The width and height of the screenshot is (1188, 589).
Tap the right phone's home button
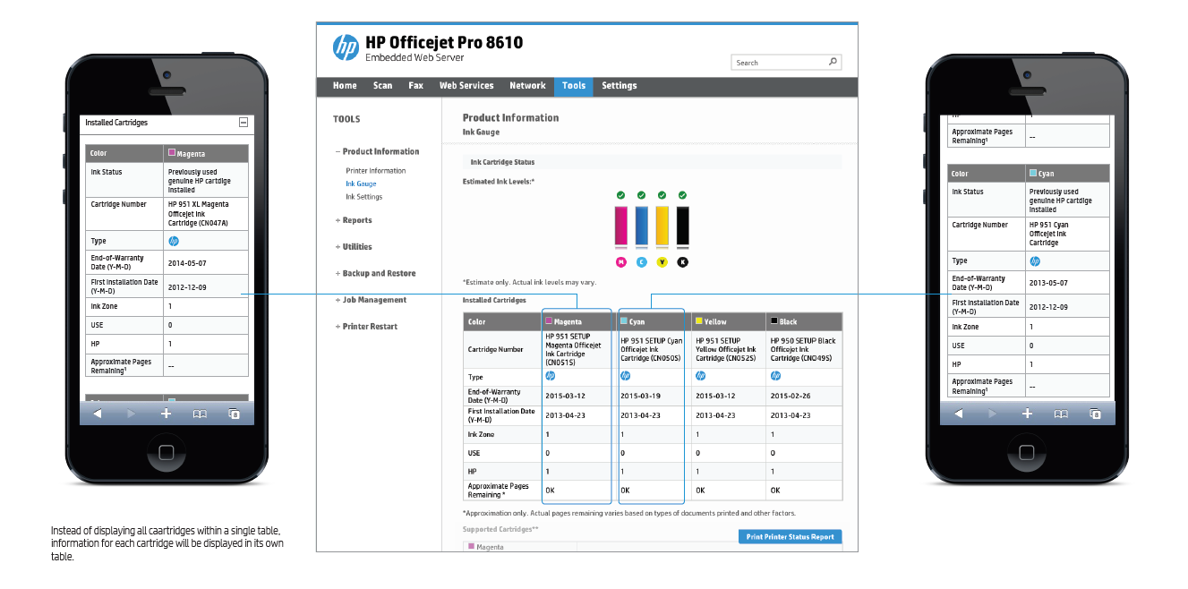tap(1027, 452)
